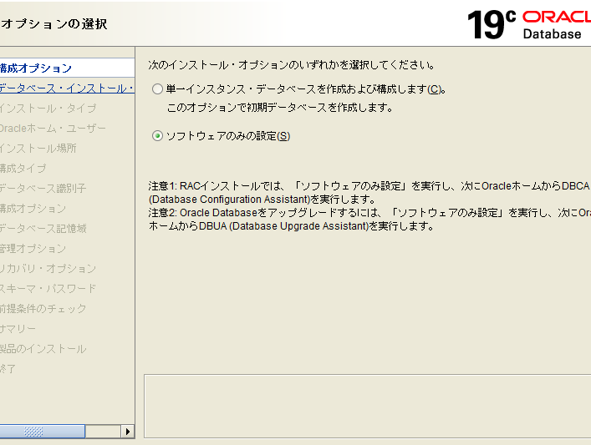
Task: Open the スキーマ・パスワード step
Action: (x=48, y=289)
